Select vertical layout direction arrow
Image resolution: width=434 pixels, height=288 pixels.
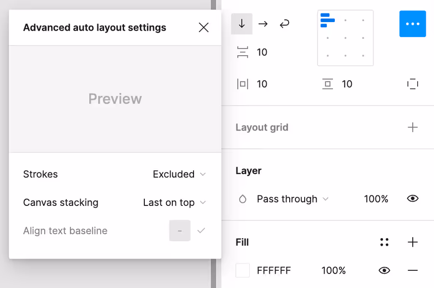(x=242, y=24)
